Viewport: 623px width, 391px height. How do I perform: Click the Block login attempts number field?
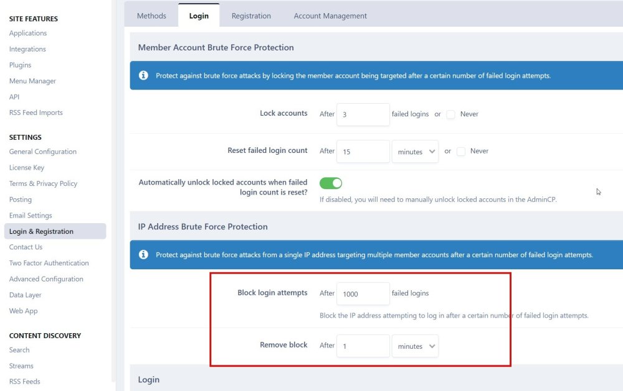[363, 294]
